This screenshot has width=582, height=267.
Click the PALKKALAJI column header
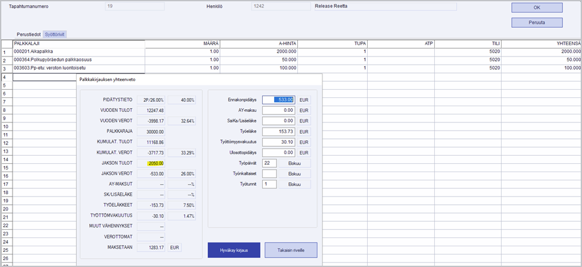click(x=79, y=43)
